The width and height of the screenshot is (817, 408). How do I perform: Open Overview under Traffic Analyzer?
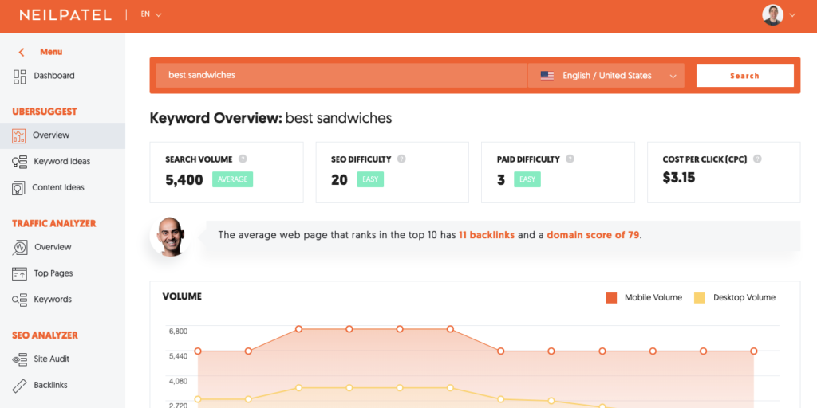[53, 247]
